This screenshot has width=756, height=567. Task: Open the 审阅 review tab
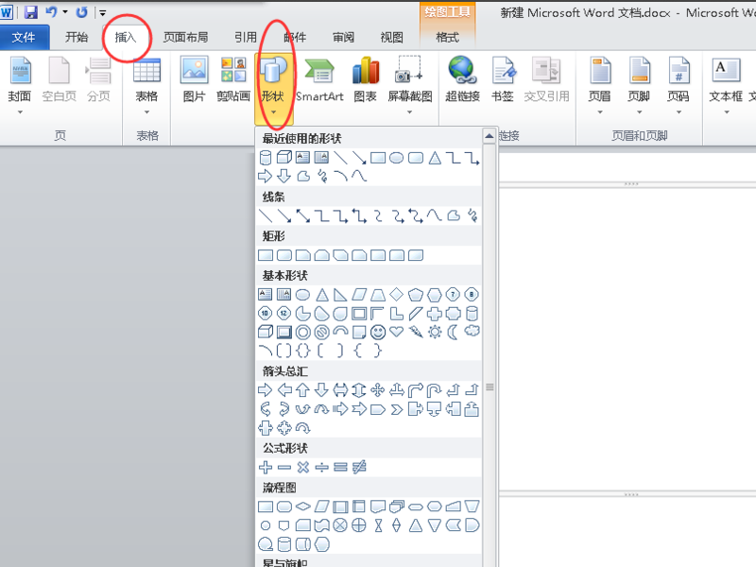(x=343, y=37)
